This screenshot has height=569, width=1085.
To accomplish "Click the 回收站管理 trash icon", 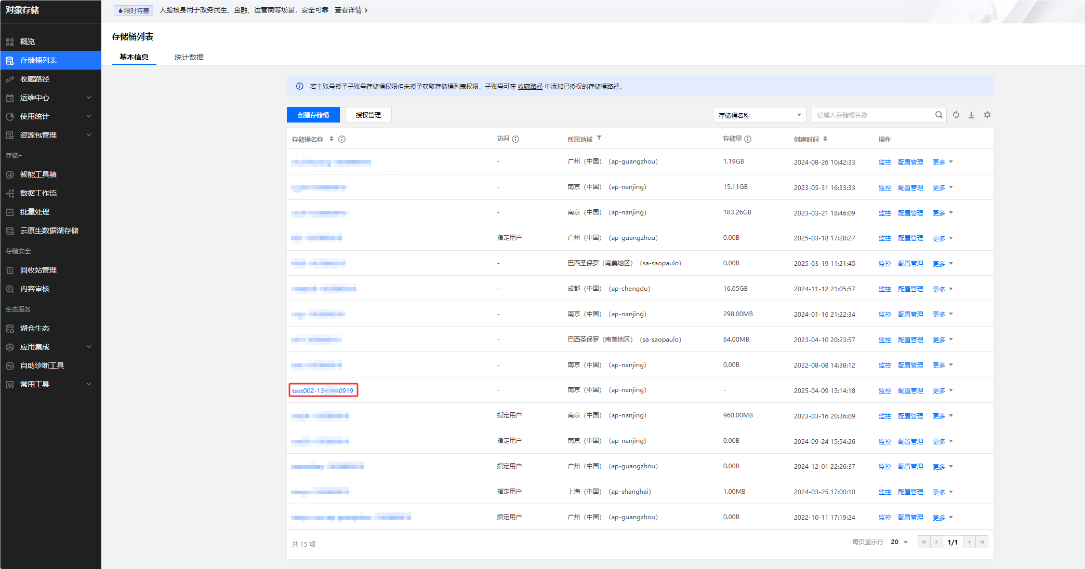I will 10,270.
